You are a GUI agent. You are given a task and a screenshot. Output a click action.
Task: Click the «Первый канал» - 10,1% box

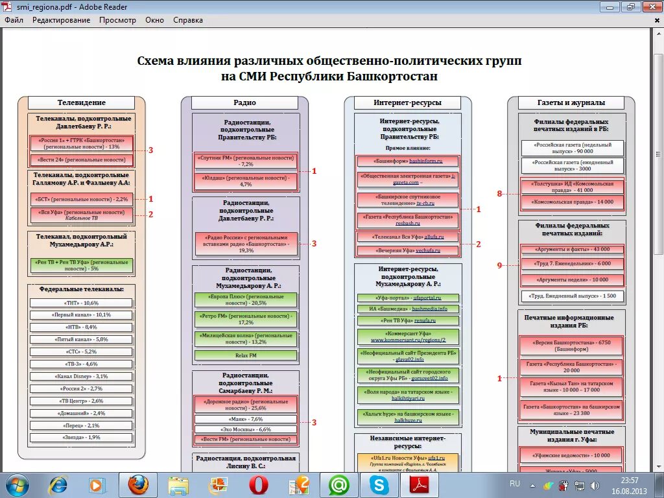81,315
